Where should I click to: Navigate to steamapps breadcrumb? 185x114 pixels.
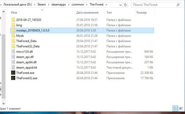coord(59,5)
